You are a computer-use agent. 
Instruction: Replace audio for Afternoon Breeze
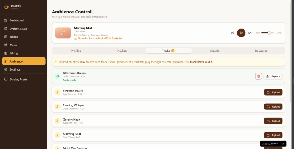coord(273,76)
